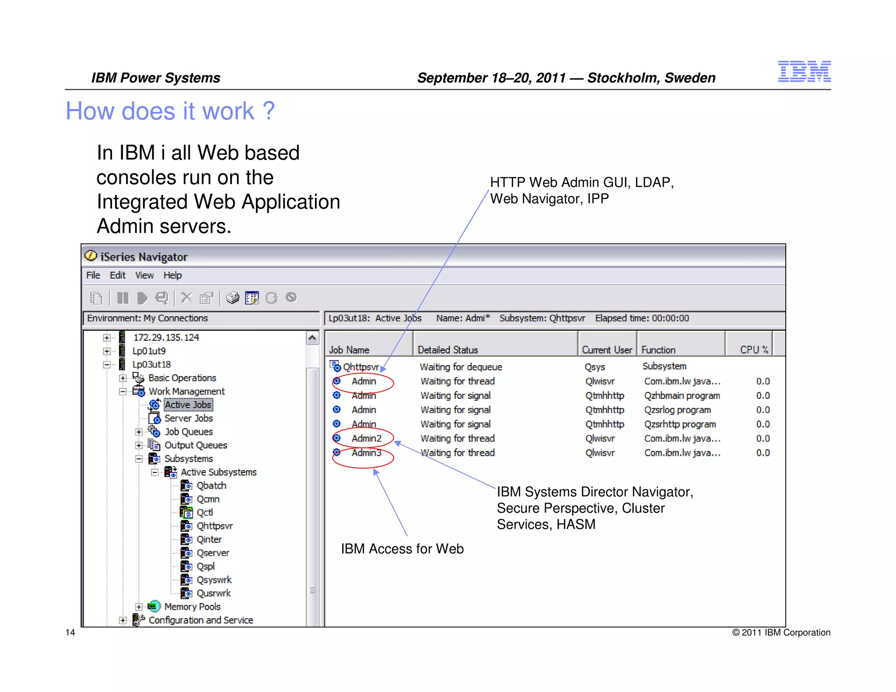This screenshot has width=896, height=692.
Task: Select the Qusrwrk subsystem
Action: pyautogui.click(x=213, y=593)
